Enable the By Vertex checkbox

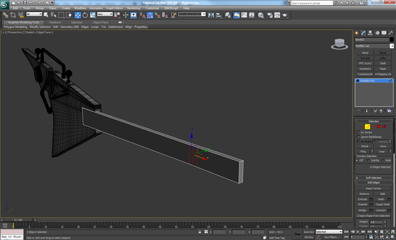(358, 132)
